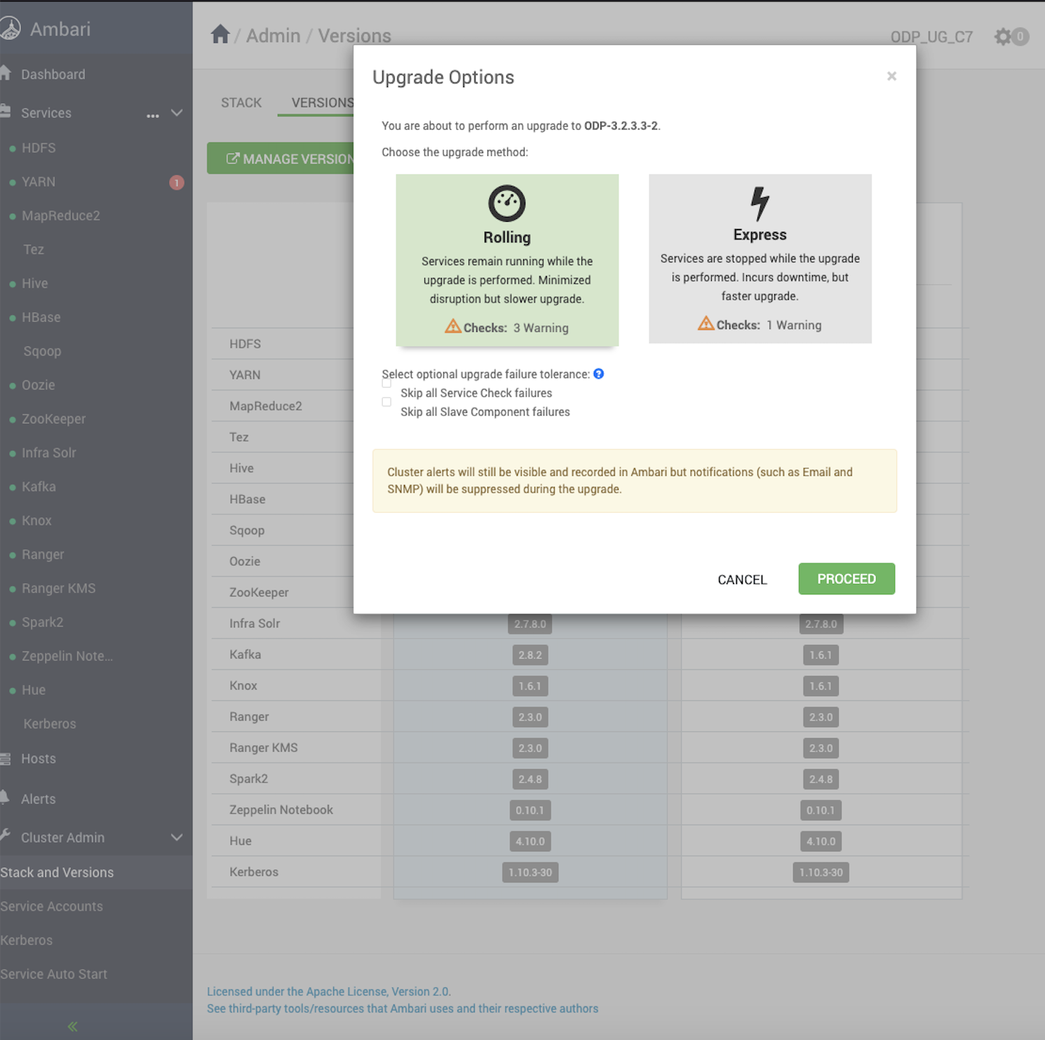Open YARN service in sidebar

tap(39, 182)
